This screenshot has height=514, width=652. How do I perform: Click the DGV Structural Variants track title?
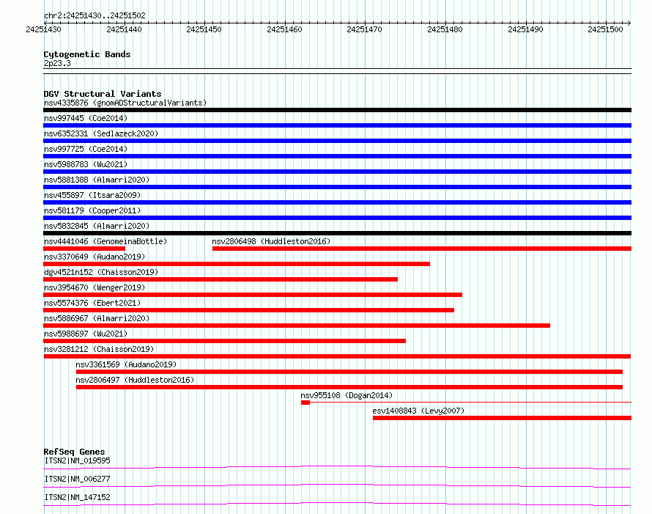(x=103, y=94)
